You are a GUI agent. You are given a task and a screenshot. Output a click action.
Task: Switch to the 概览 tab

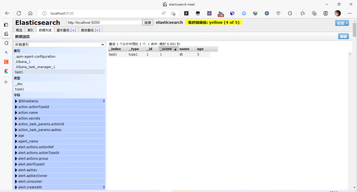[x=19, y=30]
